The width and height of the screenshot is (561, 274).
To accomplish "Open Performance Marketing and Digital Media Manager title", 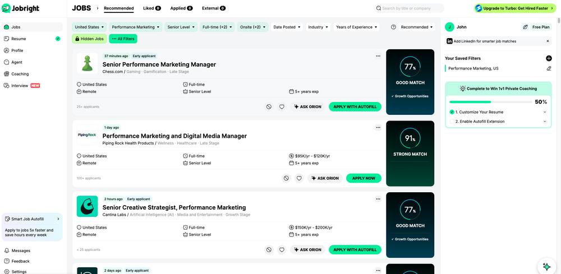I will tap(174, 136).
